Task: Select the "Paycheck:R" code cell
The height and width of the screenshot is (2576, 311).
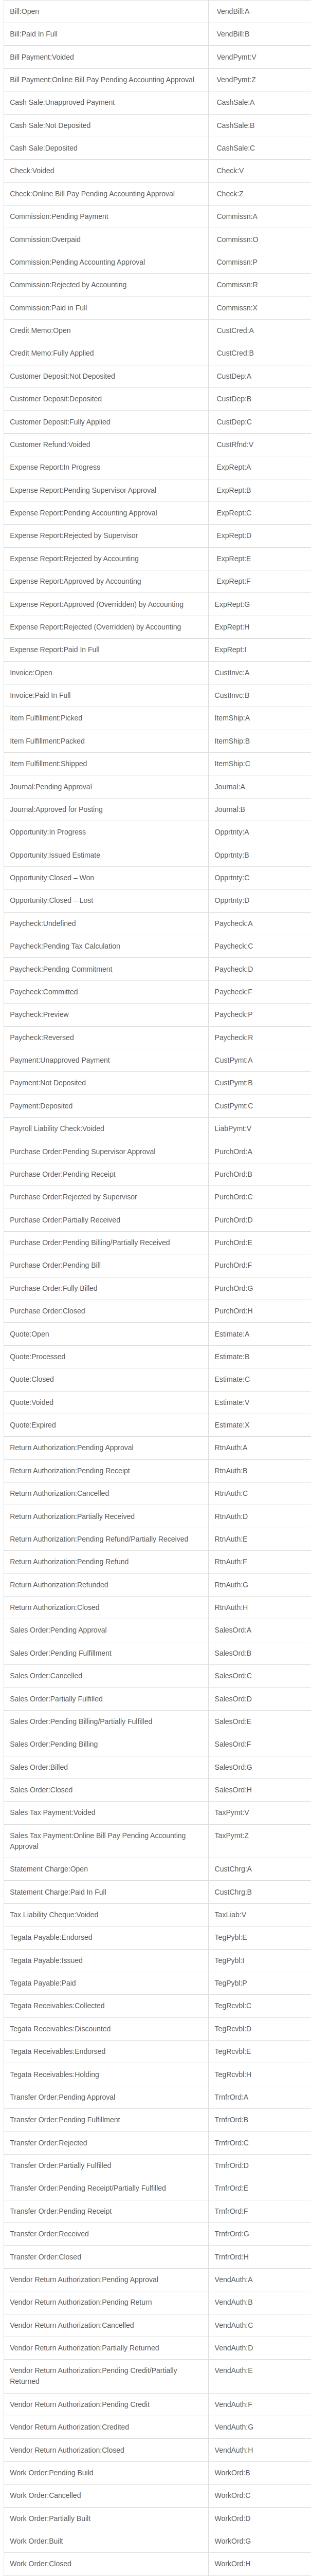Action: (234, 1038)
